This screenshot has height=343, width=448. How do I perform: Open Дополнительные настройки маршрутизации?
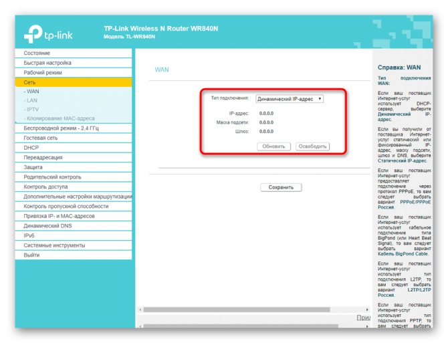click(x=74, y=197)
